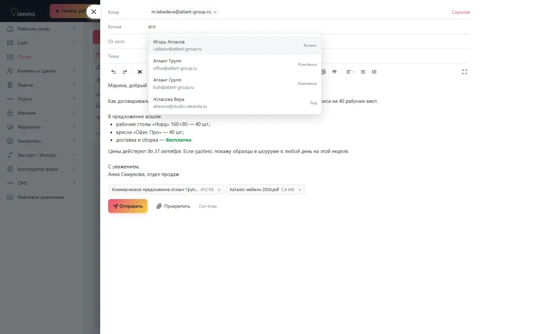Click the Почта envelope icon
534x334 pixels.
pyautogui.click(x=10, y=57)
